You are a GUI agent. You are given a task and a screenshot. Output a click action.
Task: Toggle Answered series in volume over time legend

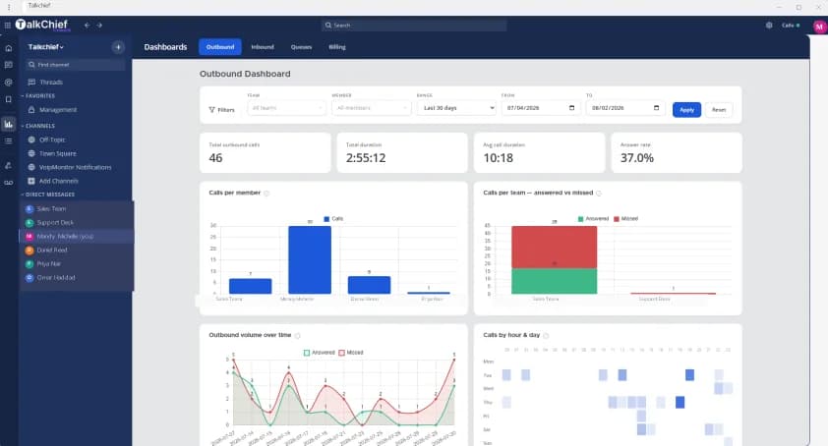pos(319,352)
